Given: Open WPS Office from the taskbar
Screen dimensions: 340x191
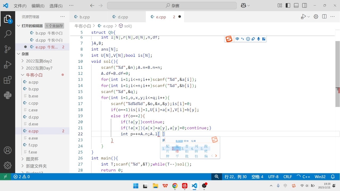Looking at the screenshot, I should (x=165, y=186).
